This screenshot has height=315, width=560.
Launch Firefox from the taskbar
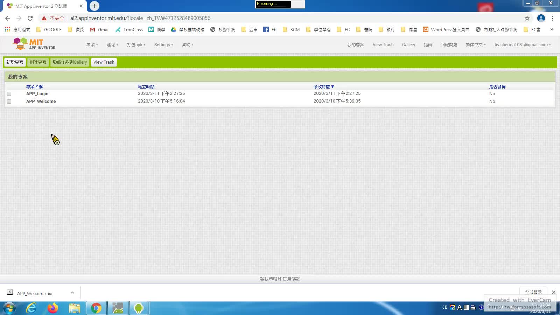[x=53, y=308]
